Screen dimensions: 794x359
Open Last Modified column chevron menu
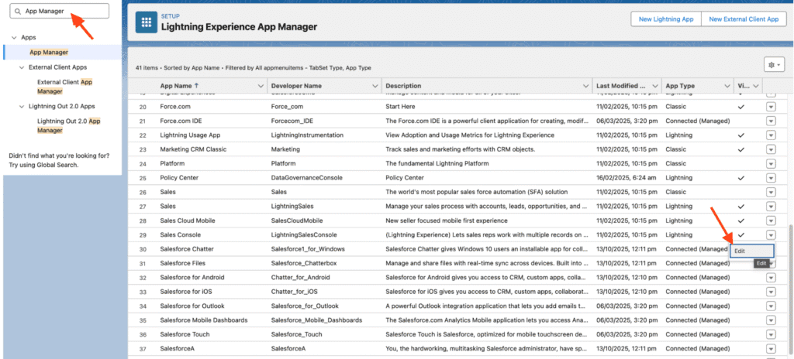point(654,86)
